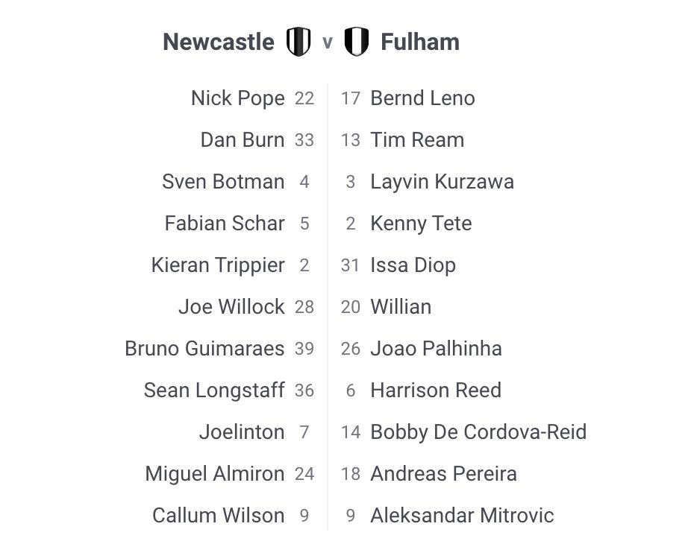View Joao Palhinha player details
The image size is (691, 547).
pyautogui.click(x=436, y=349)
